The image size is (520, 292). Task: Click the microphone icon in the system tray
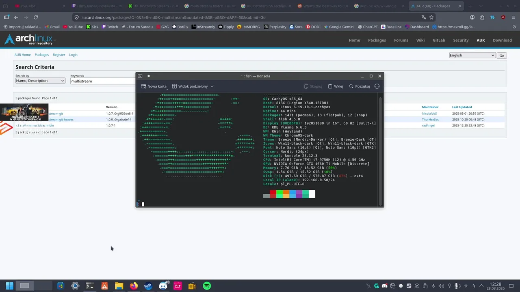coord(457,286)
